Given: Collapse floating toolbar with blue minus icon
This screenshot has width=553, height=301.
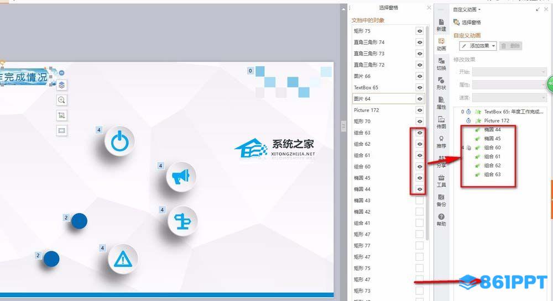Looking at the screenshot, I should (62, 72).
